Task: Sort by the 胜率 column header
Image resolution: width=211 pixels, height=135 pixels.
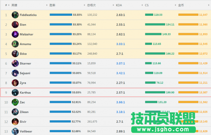Action: coord(52,5)
